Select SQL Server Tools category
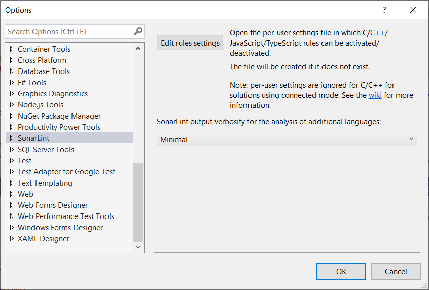The image size is (429, 290). 46,150
